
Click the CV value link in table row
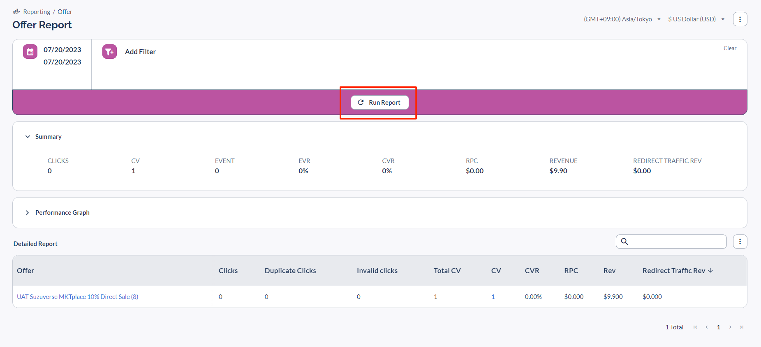coord(493,297)
